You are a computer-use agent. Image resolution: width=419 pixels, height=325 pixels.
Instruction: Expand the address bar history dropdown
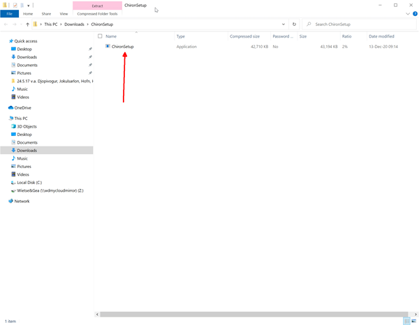pos(283,24)
